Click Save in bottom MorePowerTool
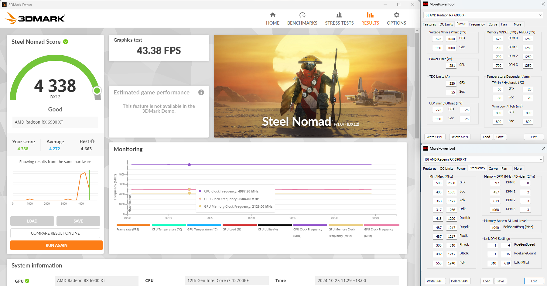This screenshot has height=286, width=547. point(500,281)
